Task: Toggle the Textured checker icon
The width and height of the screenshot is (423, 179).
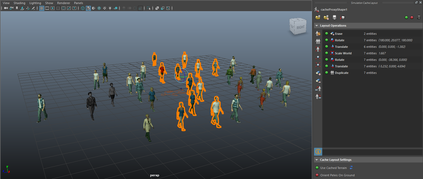Action: [x=105, y=8]
